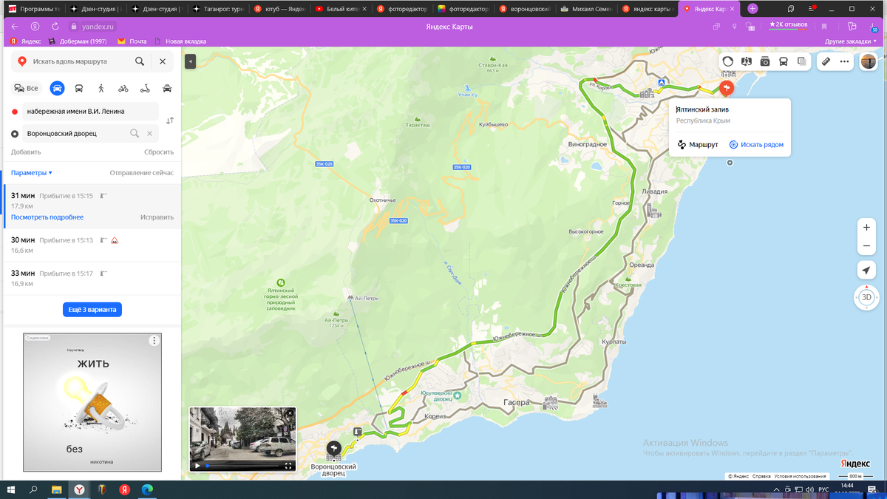This screenshot has height=499, width=887.
Task: Close the route search panel
Action: tap(163, 61)
